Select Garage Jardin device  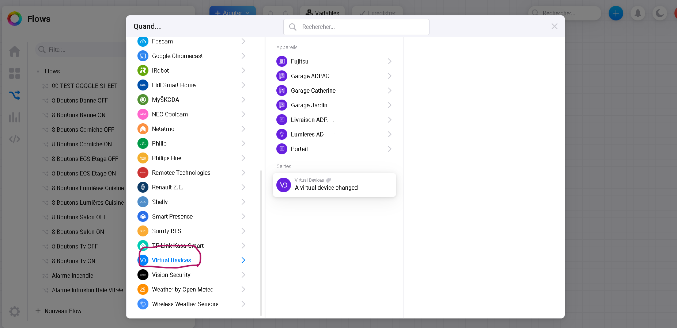click(334, 105)
